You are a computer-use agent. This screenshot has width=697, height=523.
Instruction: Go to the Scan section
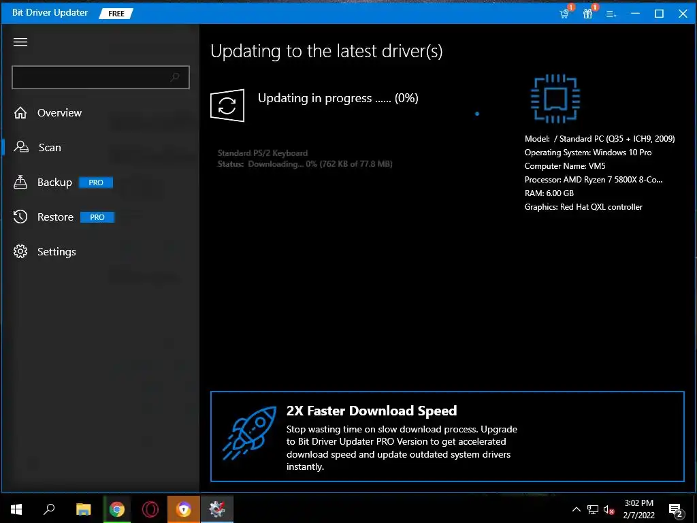point(50,147)
